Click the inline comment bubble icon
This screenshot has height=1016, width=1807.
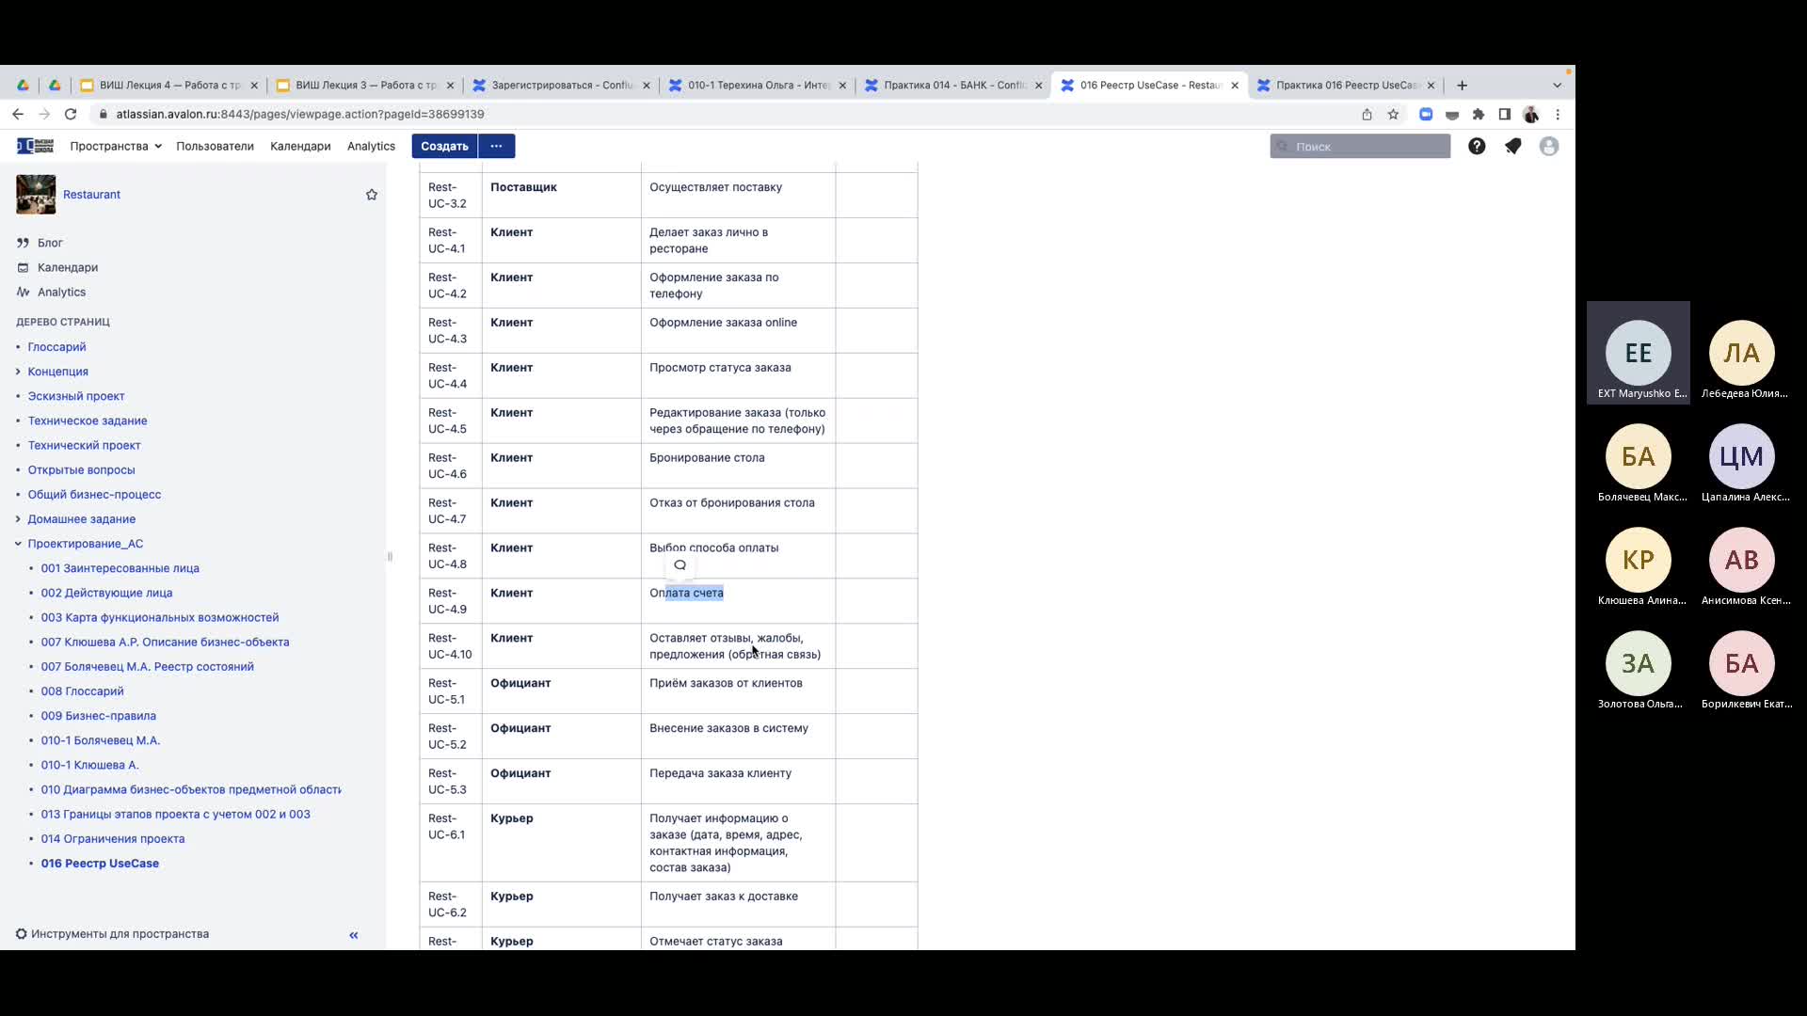(x=680, y=565)
